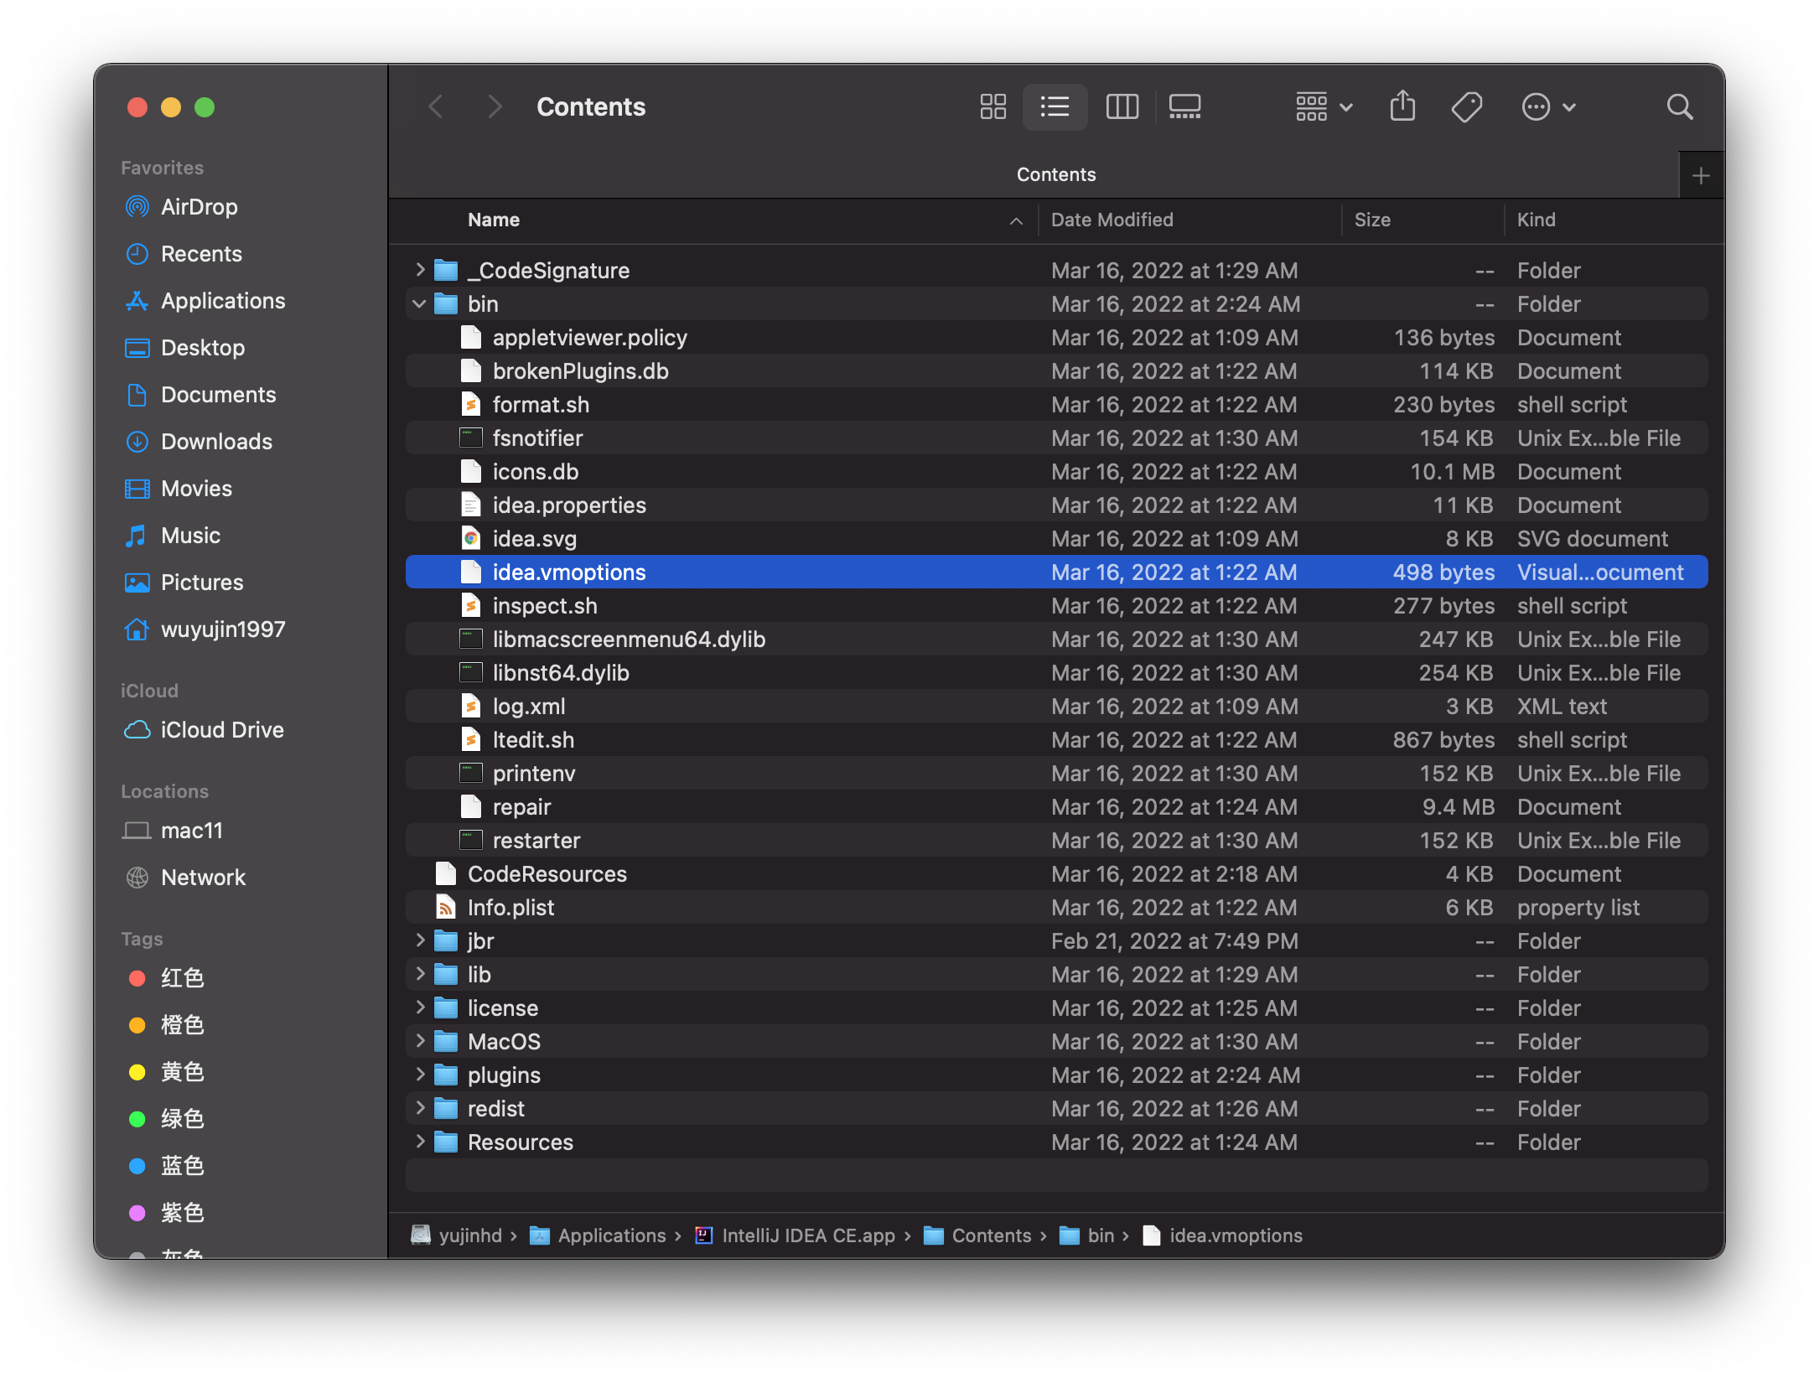The image size is (1819, 1383).
Task: Click the Pictures sidebar icon
Action: (137, 583)
